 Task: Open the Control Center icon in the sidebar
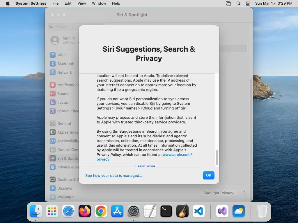click(53, 150)
